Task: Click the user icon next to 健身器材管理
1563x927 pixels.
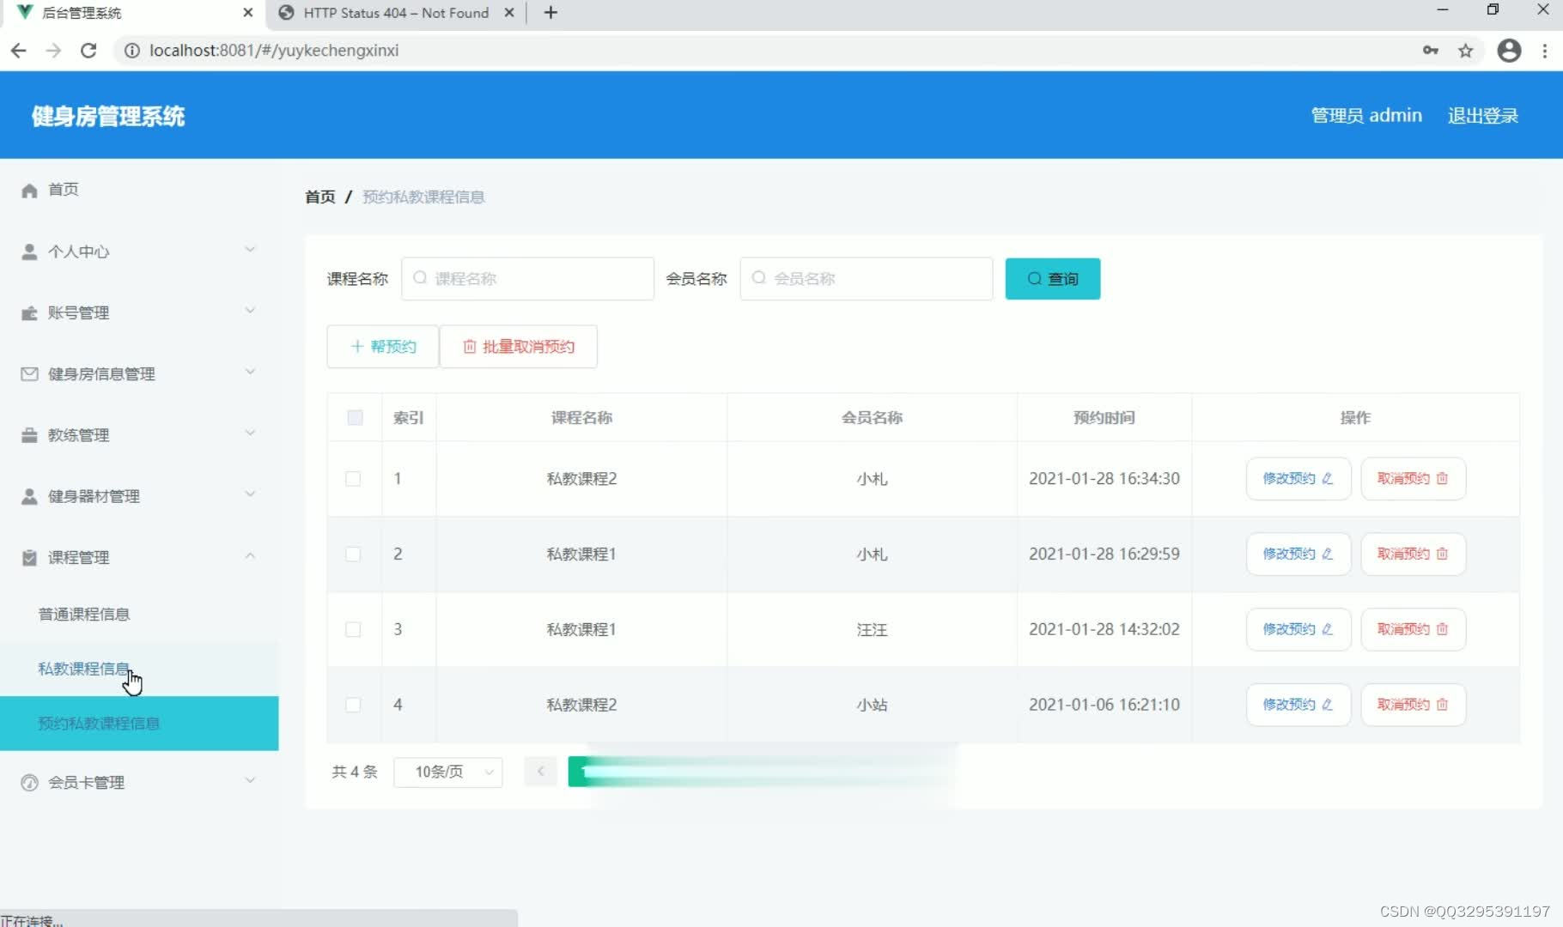Action: [x=29, y=496]
